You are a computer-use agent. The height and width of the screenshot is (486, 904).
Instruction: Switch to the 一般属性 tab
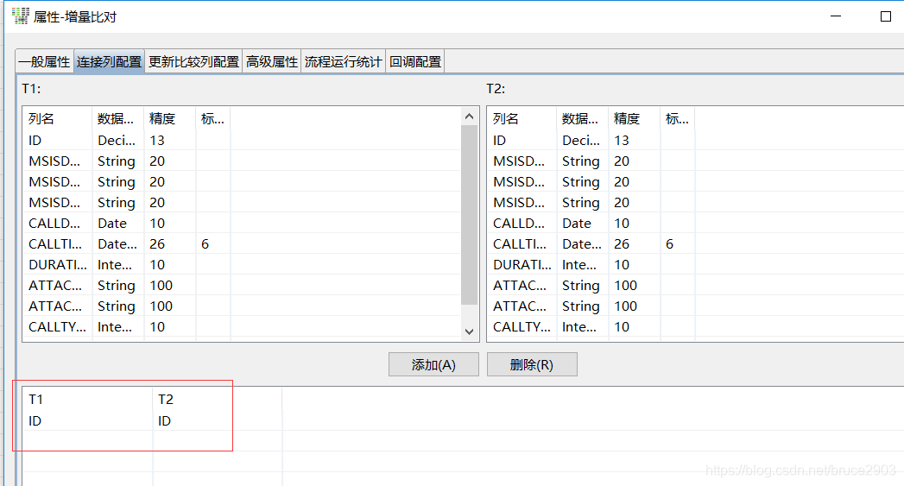point(44,61)
